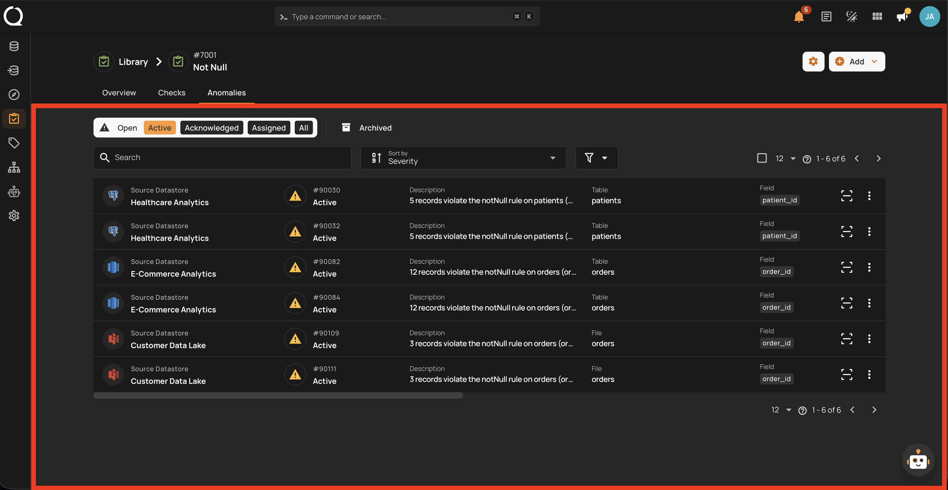
Task: Open Tags in the sidebar
Action: coord(14,143)
